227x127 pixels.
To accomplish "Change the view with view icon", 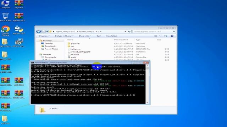I will click(x=156, y=36).
